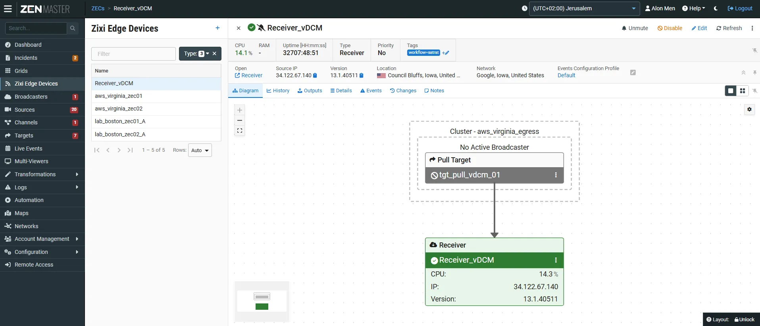Image resolution: width=760 pixels, height=326 pixels.
Task: Open the tgt_pull_vdcm_01 node options menu
Action: tap(556, 175)
